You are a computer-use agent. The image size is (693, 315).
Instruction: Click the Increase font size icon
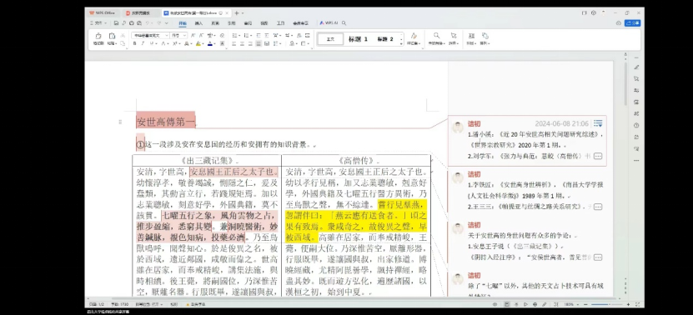193,35
